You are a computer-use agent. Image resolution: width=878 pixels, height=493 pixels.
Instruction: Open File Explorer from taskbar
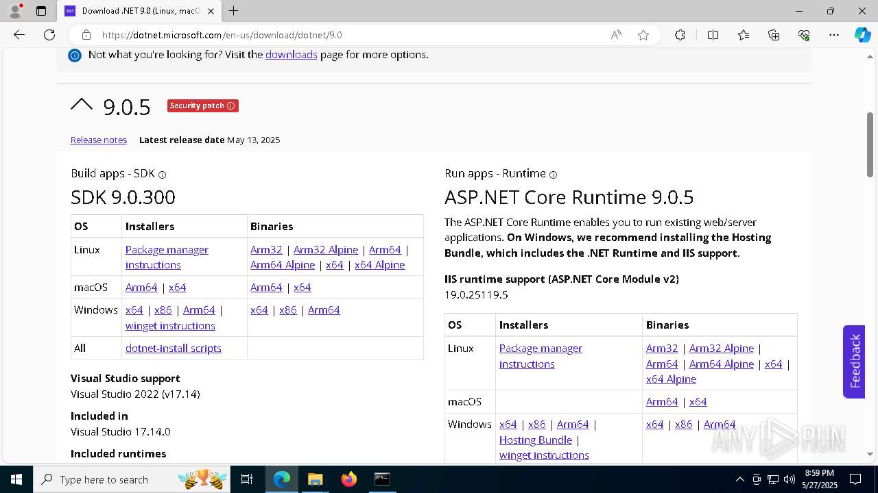point(315,479)
